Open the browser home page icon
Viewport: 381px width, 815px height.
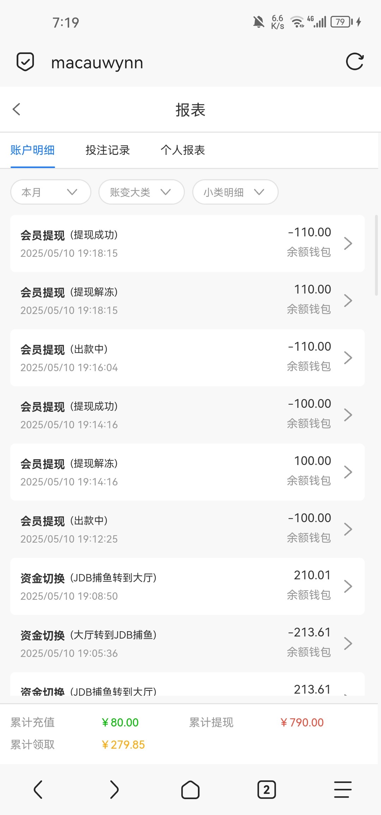point(190,789)
